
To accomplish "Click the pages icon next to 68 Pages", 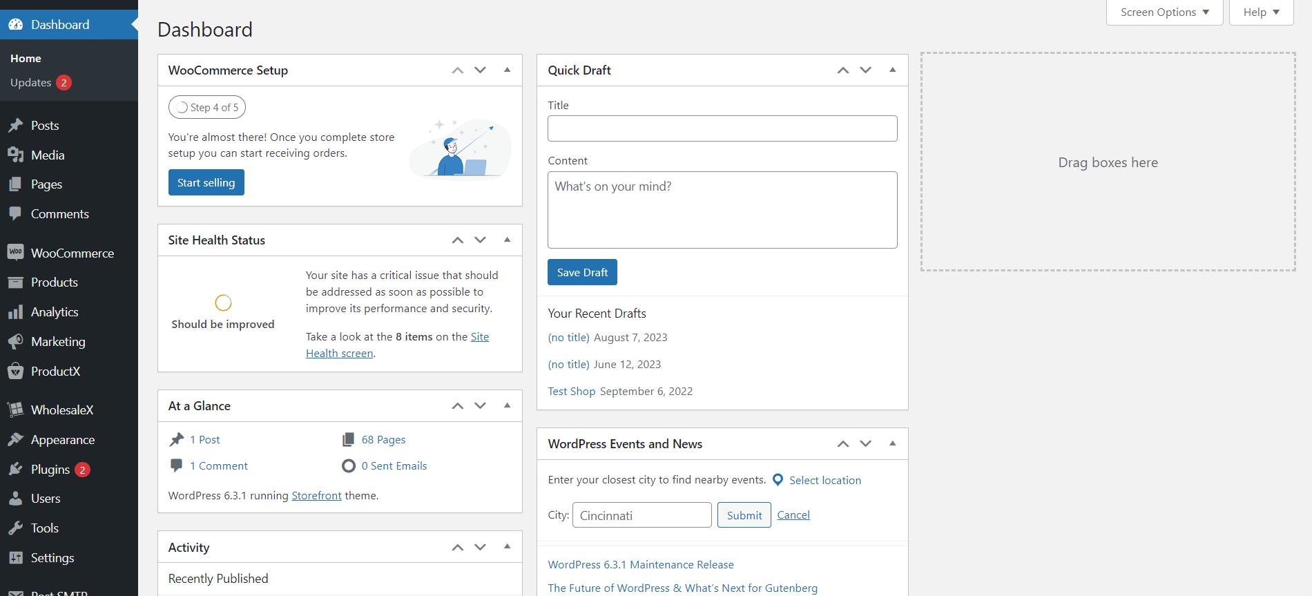I will [x=349, y=439].
